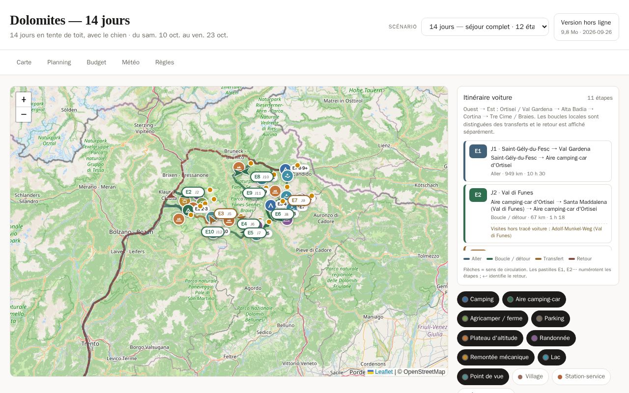Image resolution: width=629 pixels, height=393 pixels.
Task: Open the E7·8·9+ cluster label
Action: pyautogui.click(x=300, y=168)
